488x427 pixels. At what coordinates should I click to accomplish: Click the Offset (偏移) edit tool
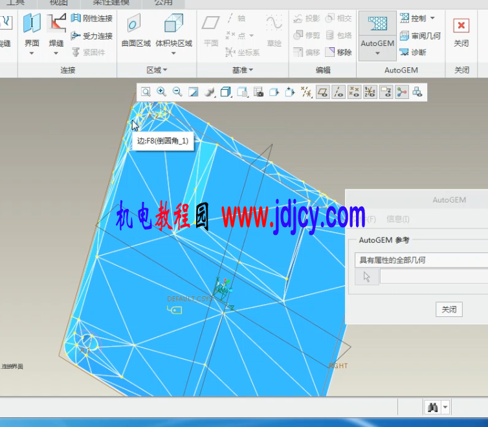(307, 52)
